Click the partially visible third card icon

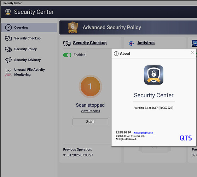(195, 44)
